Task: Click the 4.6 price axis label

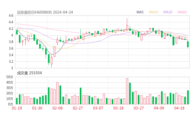Action: coord(11,16)
